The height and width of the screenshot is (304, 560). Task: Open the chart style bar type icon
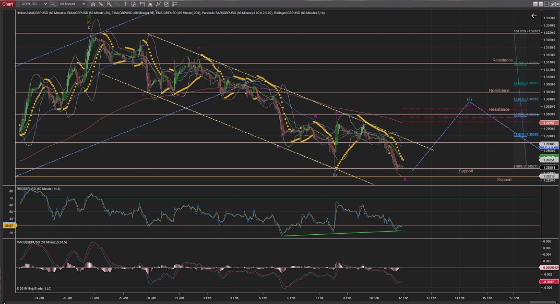click(x=94, y=4)
